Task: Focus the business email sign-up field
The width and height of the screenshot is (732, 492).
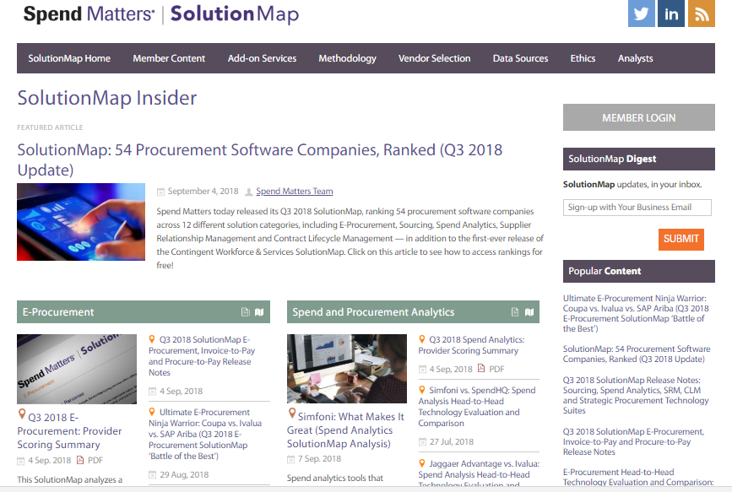Action: pos(637,208)
